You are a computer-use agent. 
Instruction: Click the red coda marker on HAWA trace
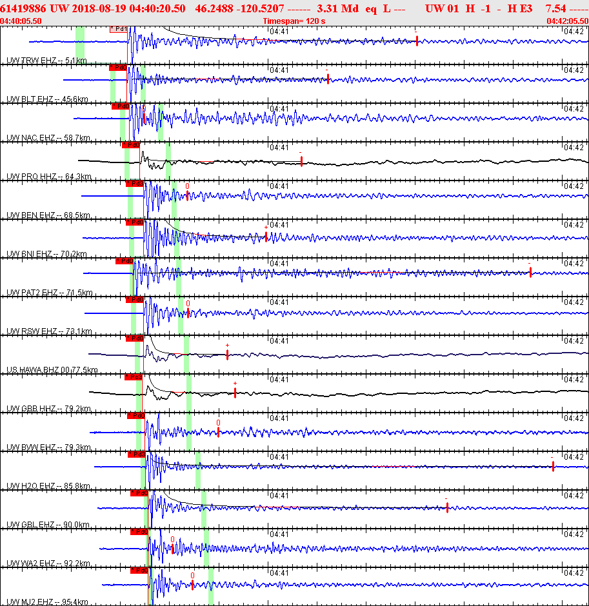tap(227, 355)
